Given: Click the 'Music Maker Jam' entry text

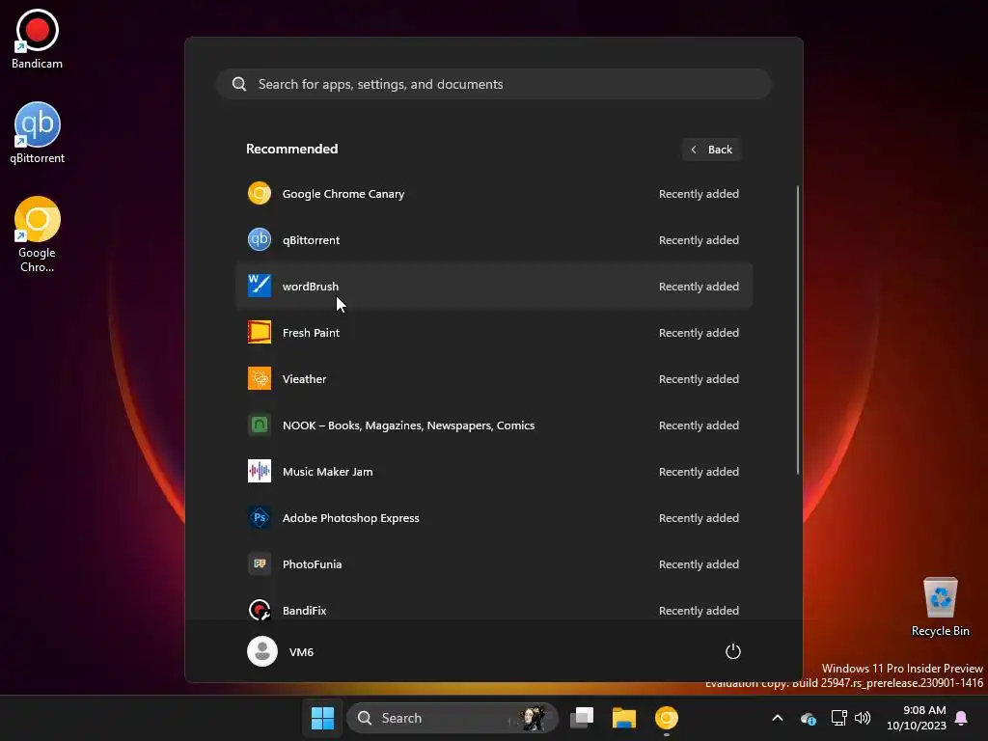Looking at the screenshot, I should point(328,471).
